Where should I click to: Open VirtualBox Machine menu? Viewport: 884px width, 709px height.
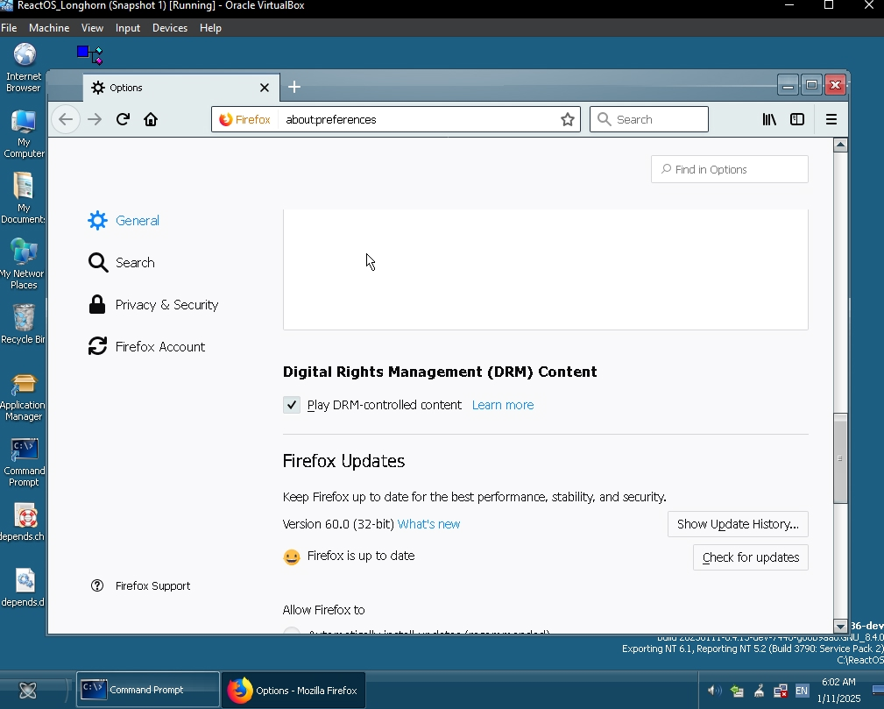49,28
